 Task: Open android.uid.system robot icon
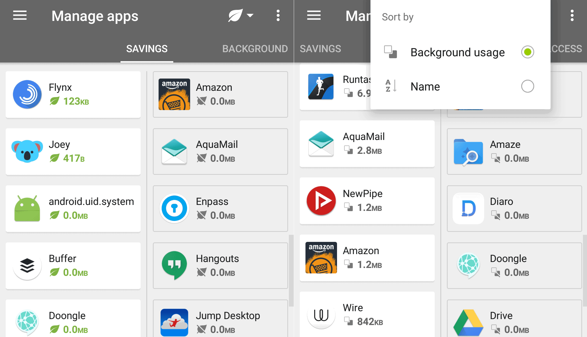coord(27,208)
